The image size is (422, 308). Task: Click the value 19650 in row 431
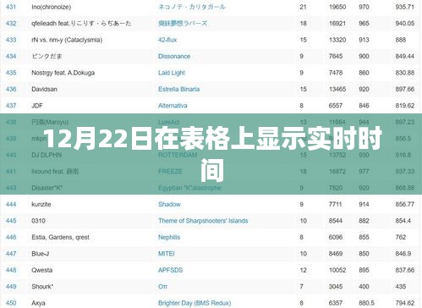[337, 7]
